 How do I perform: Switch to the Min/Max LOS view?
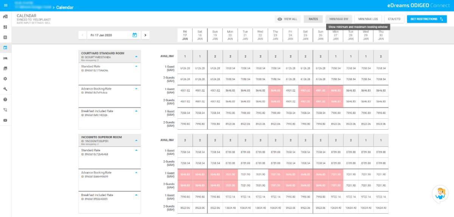[x=368, y=19]
